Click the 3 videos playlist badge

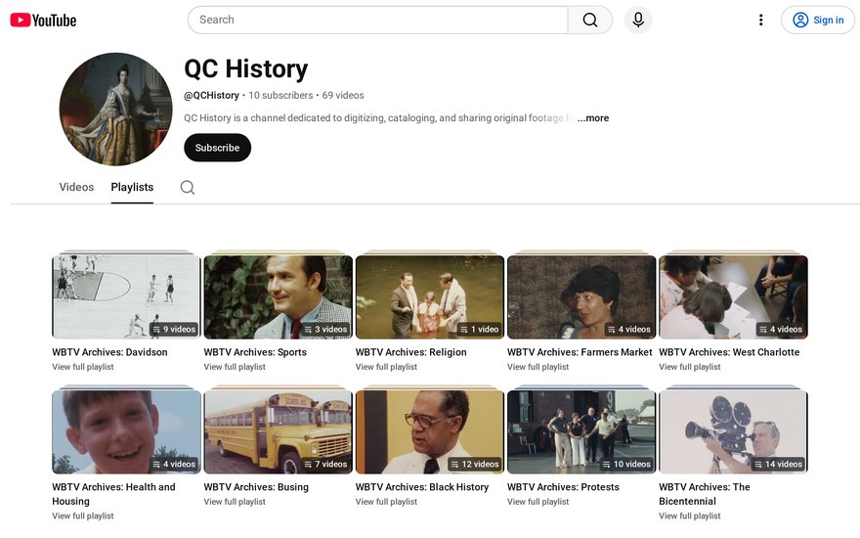325,330
